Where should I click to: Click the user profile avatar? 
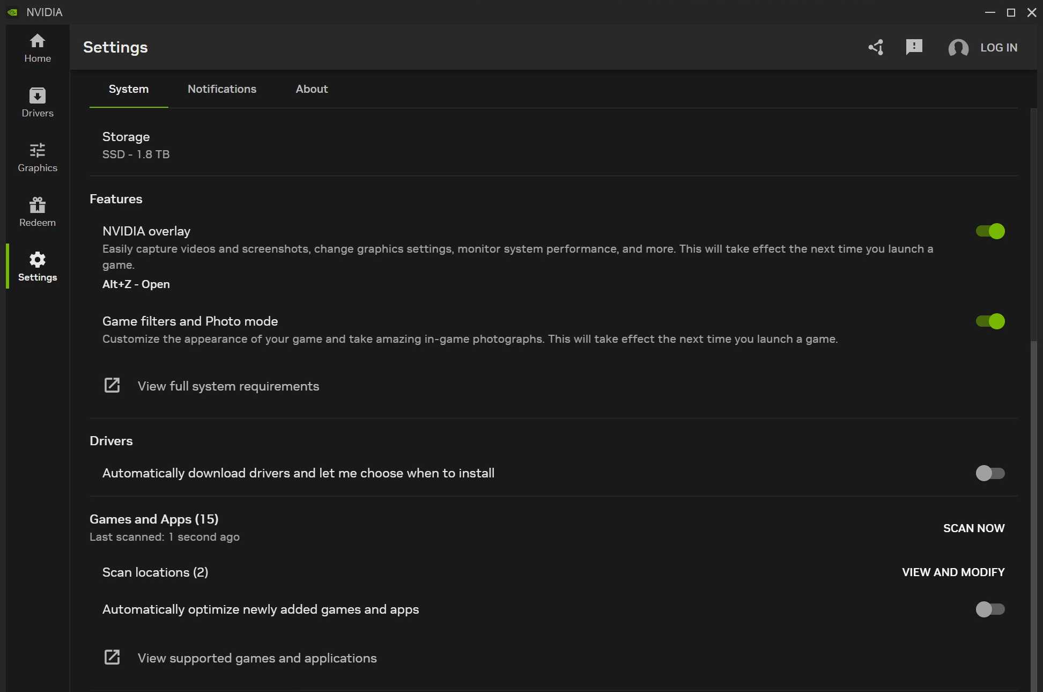pos(959,48)
